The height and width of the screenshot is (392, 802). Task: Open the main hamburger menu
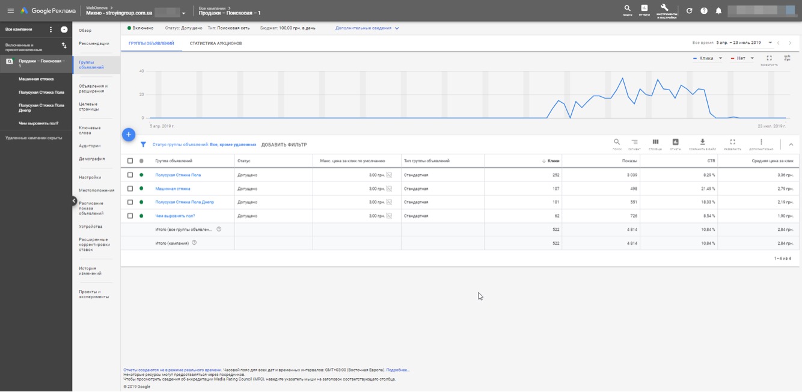pyautogui.click(x=10, y=11)
